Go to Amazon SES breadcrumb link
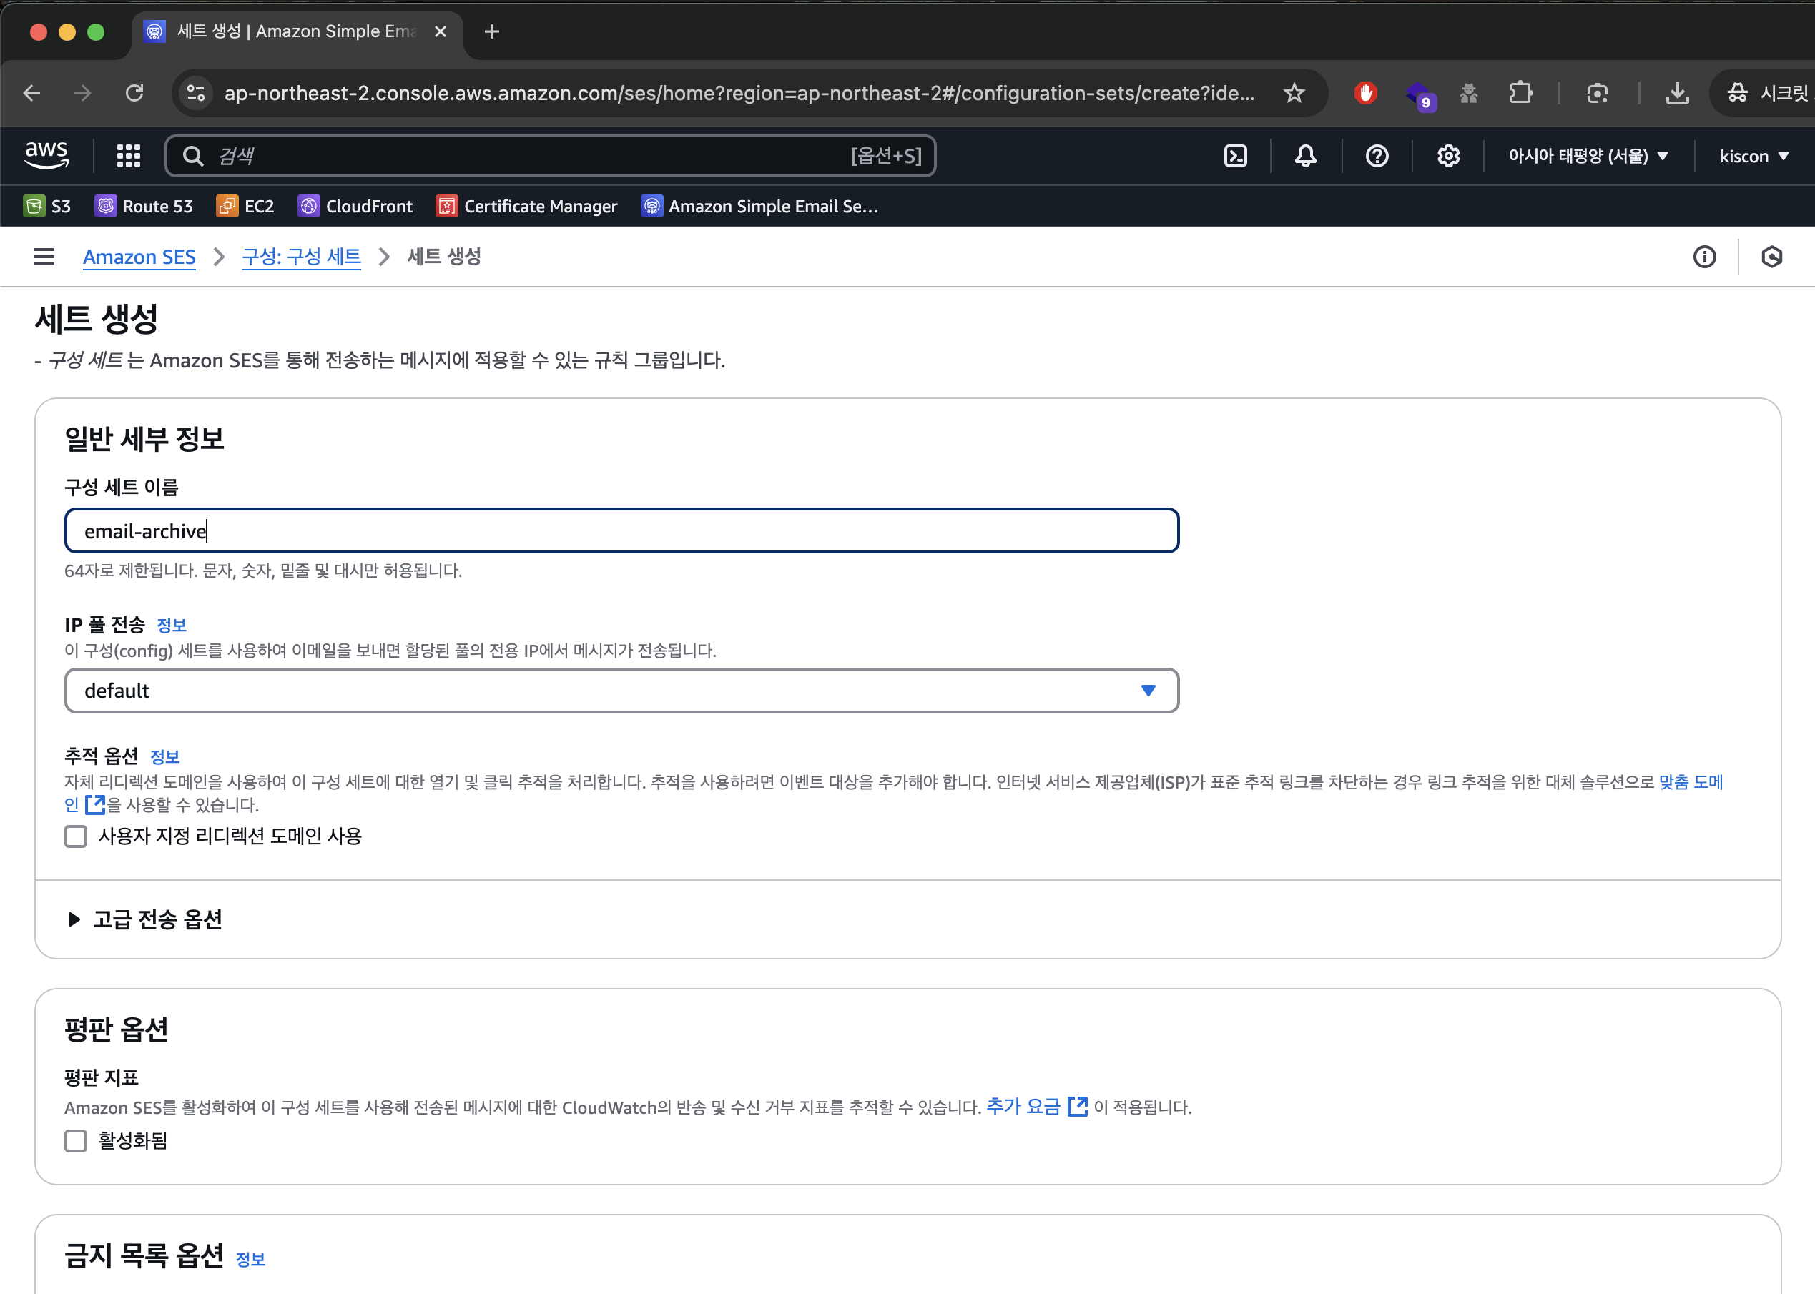 pos(139,257)
